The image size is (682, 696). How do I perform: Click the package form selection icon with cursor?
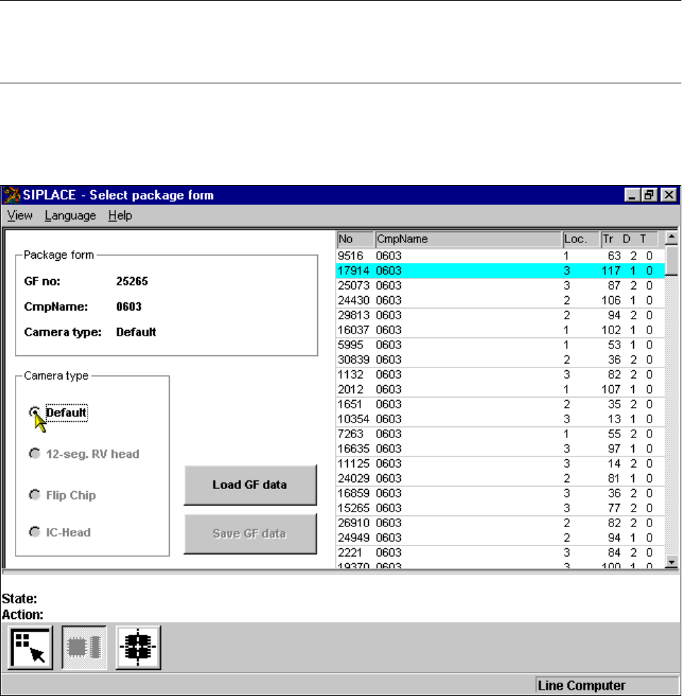(x=30, y=647)
